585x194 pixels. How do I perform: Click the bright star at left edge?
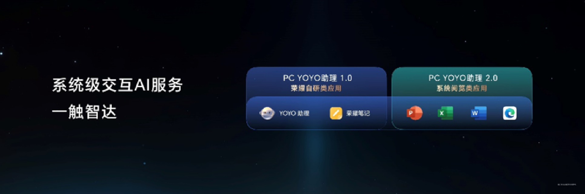click(x=2, y=54)
